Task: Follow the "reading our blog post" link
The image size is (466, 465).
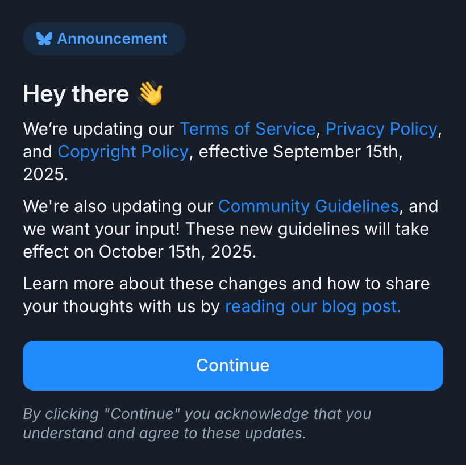Action: [313, 306]
